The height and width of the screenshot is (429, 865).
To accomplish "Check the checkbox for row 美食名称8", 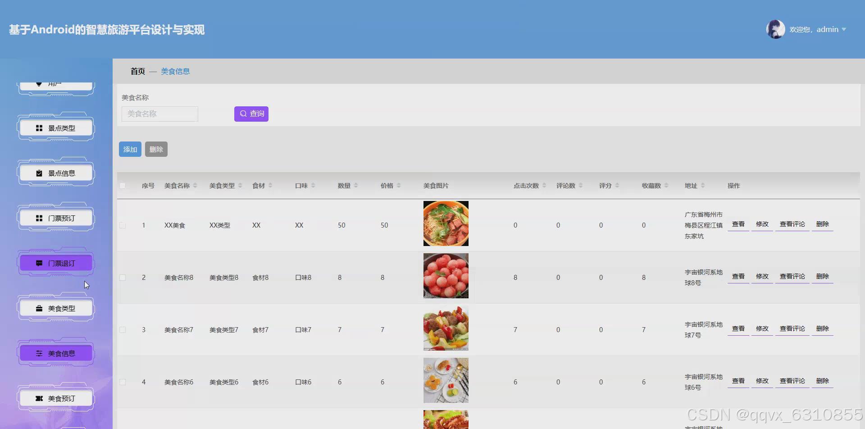I will [123, 278].
